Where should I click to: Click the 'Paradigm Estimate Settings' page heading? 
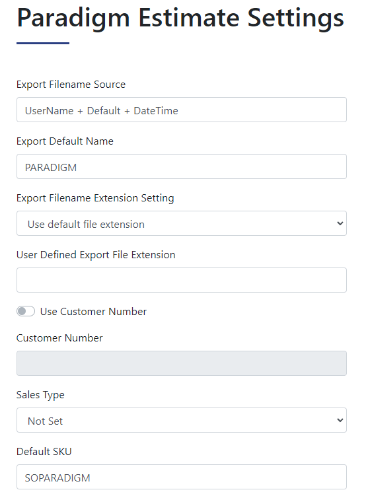click(180, 18)
